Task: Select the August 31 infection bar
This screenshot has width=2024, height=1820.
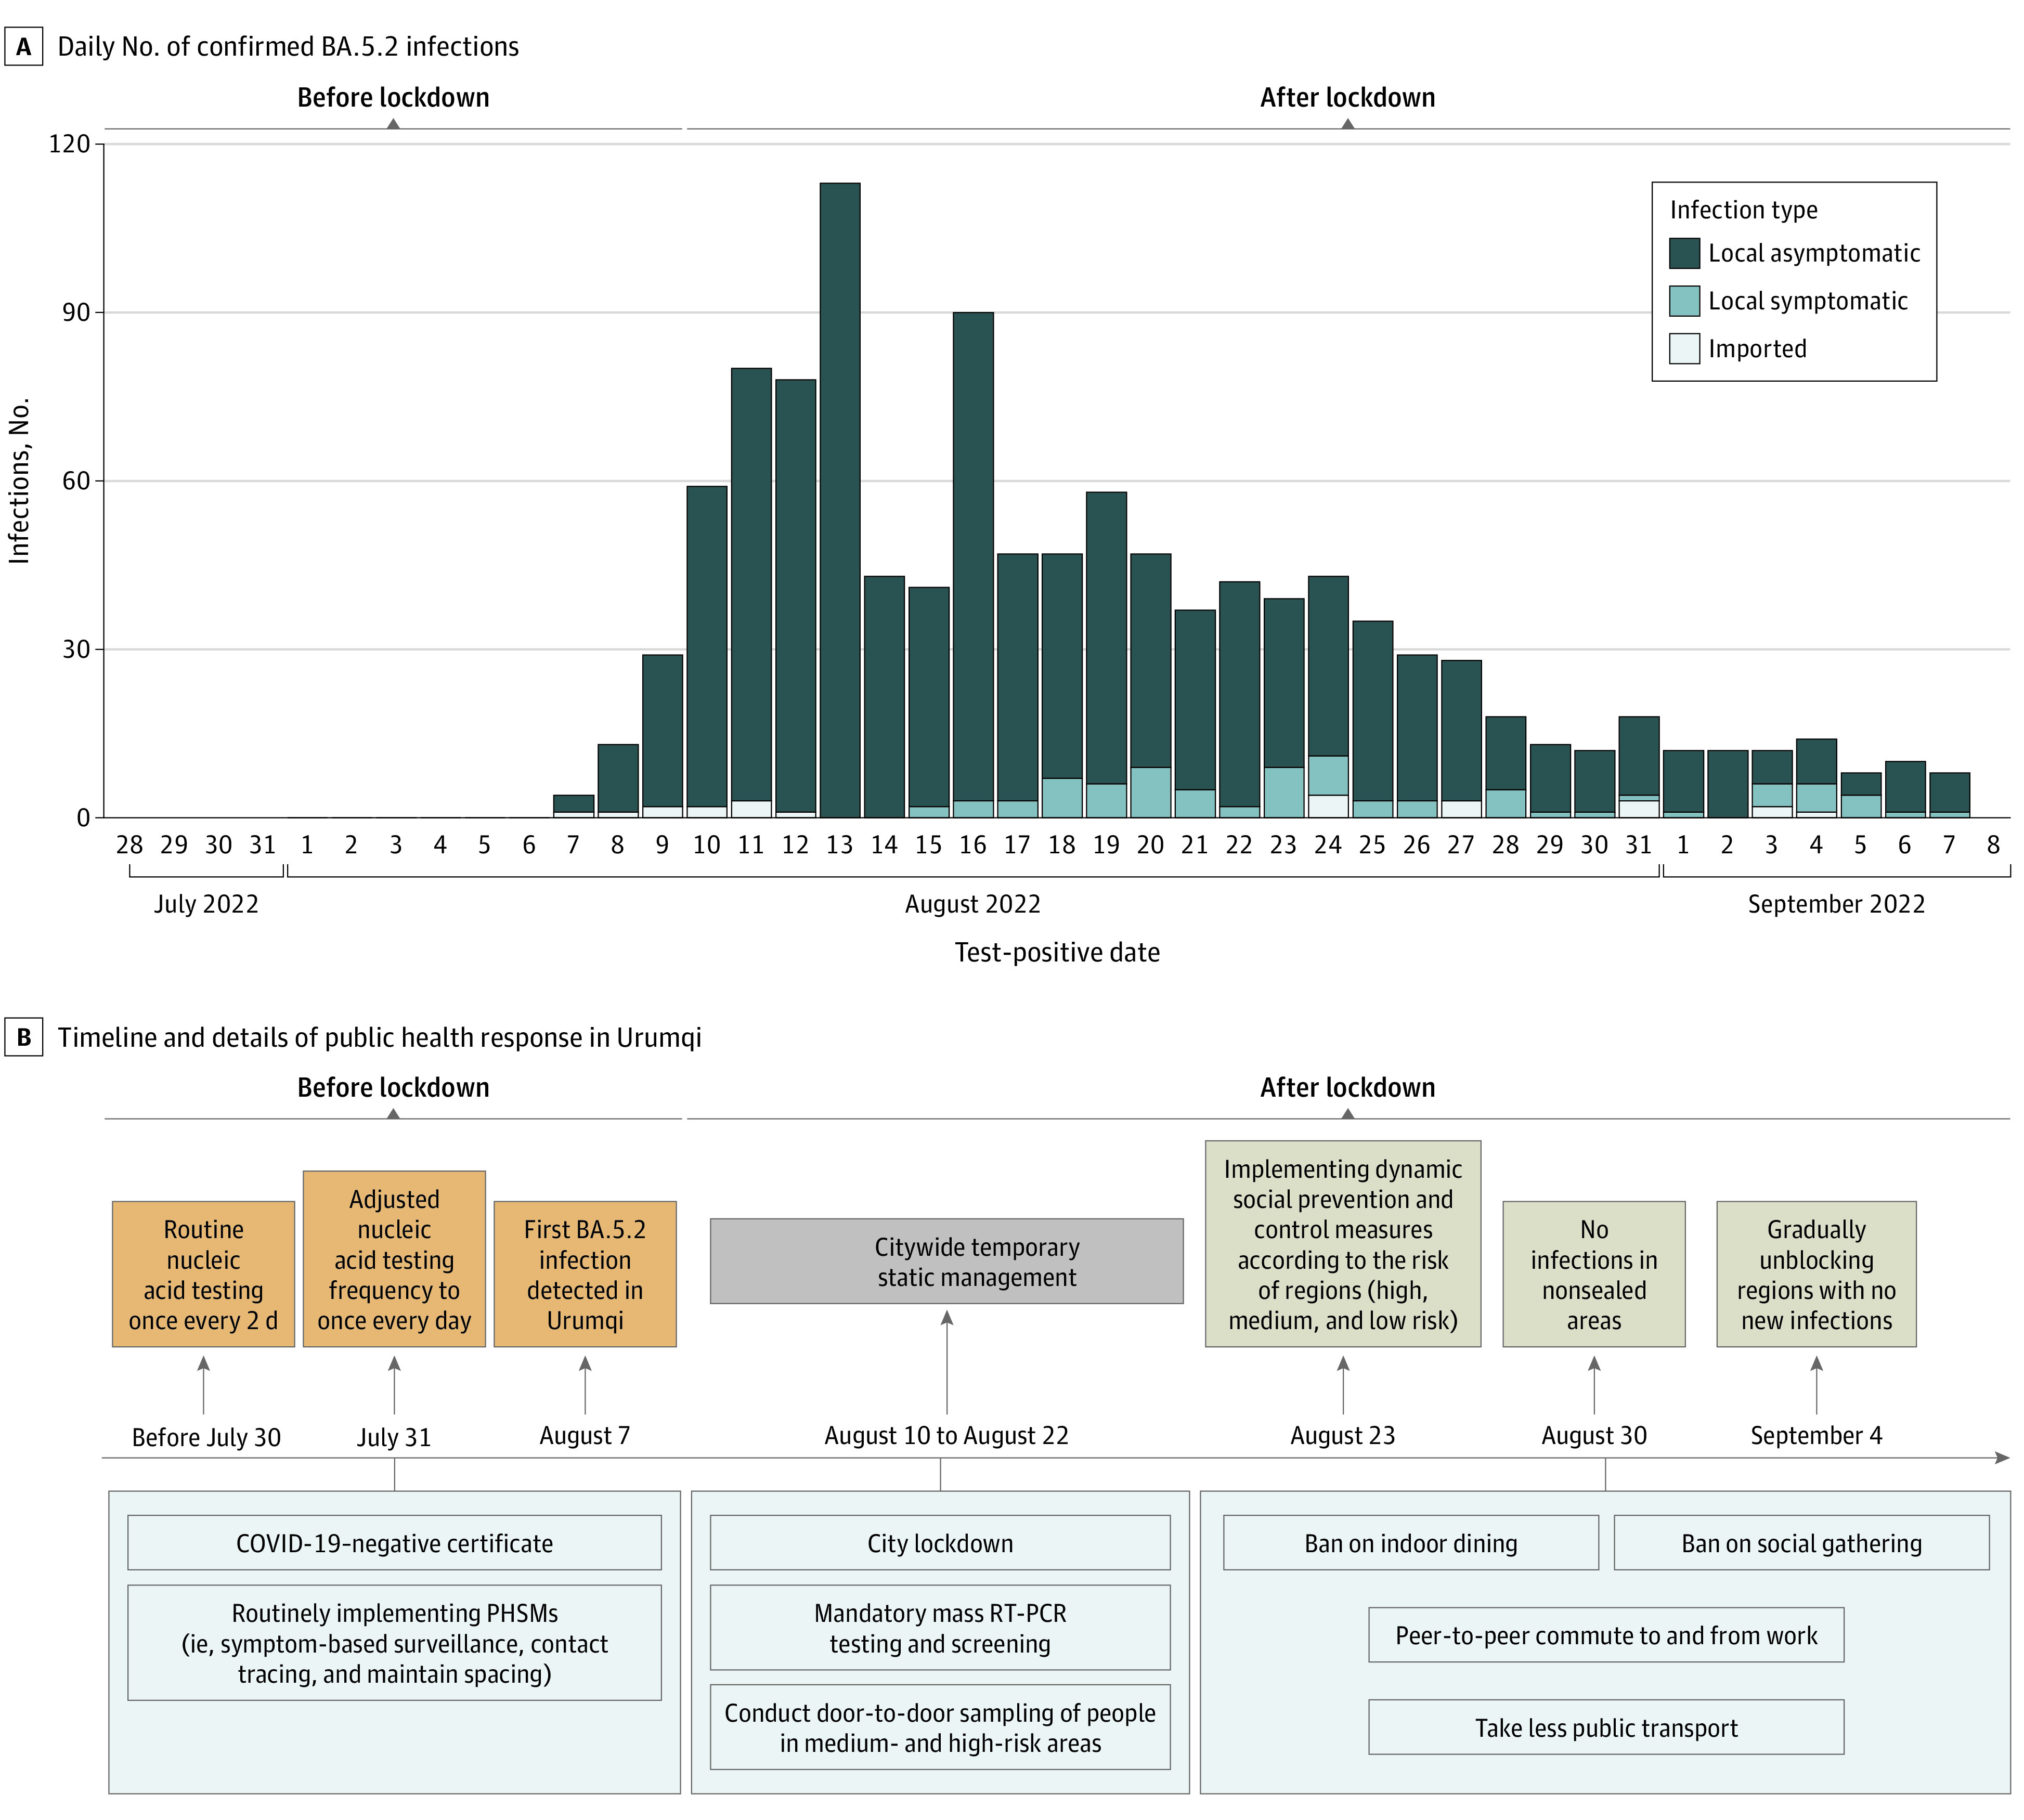Action: 1639,767
